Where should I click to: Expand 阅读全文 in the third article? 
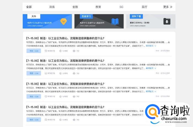(x=151, y=91)
